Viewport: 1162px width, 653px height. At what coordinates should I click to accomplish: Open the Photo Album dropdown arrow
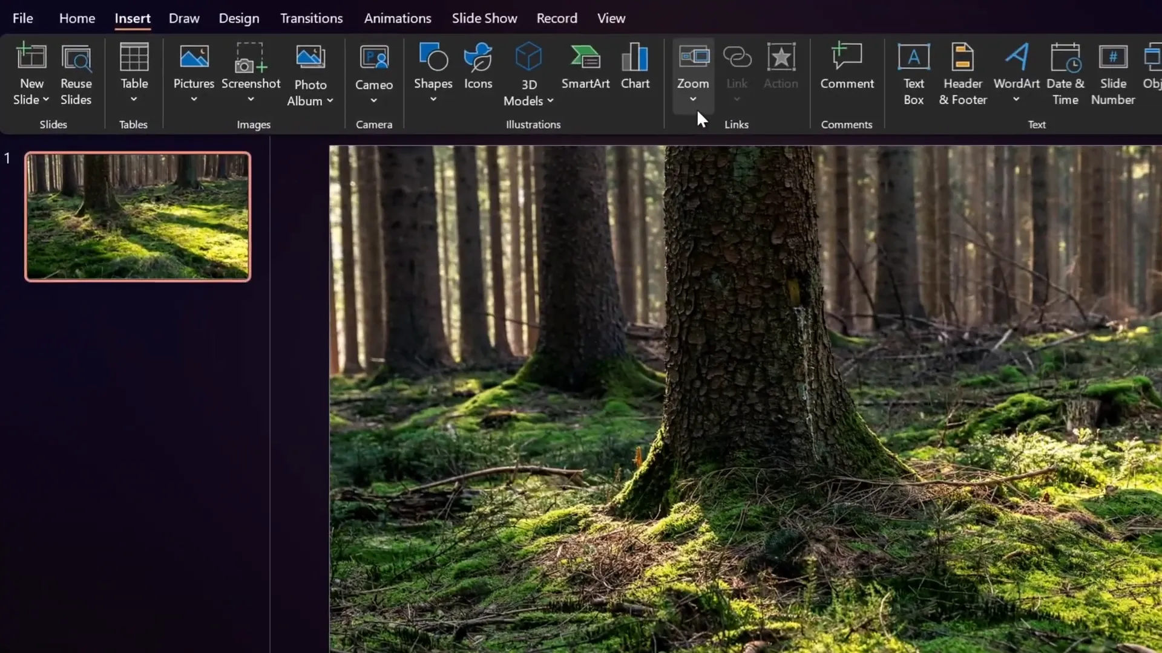(x=330, y=101)
